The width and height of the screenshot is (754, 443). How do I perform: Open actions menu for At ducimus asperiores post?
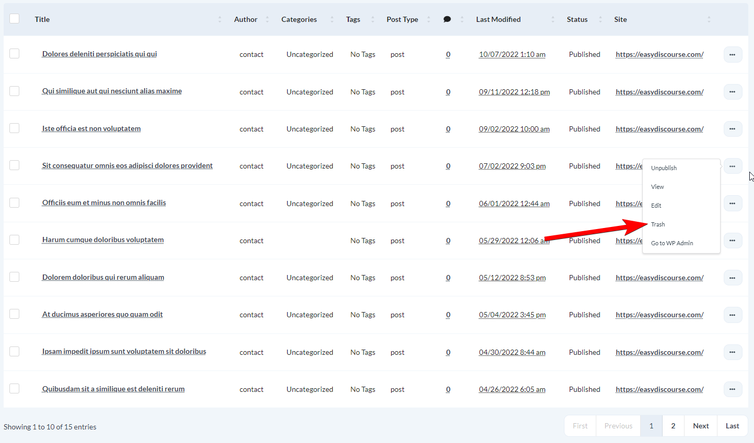tap(733, 315)
